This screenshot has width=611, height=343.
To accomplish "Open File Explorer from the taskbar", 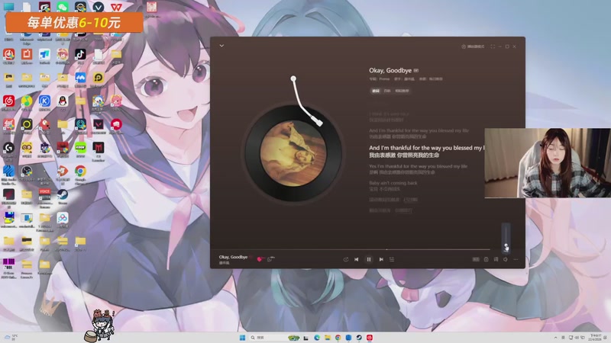I will pyautogui.click(x=328, y=338).
